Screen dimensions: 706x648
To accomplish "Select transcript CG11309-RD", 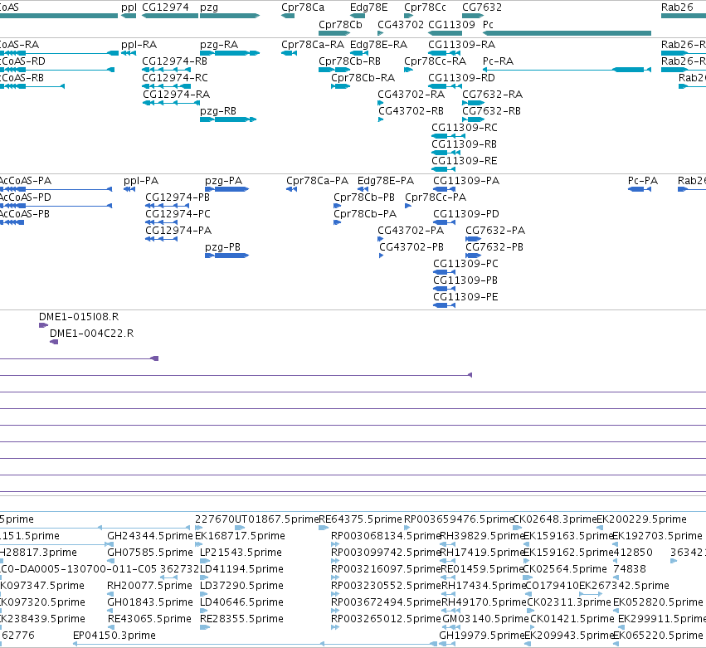I will tap(461, 78).
